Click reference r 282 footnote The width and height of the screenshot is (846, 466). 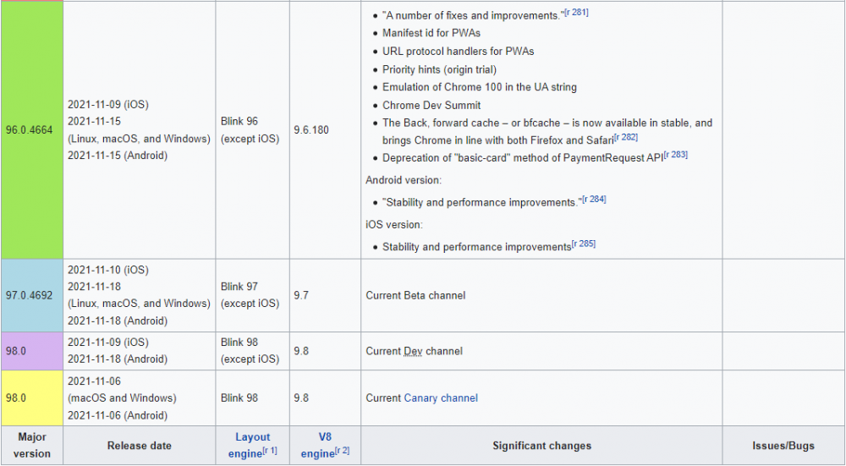pyautogui.click(x=627, y=137)
